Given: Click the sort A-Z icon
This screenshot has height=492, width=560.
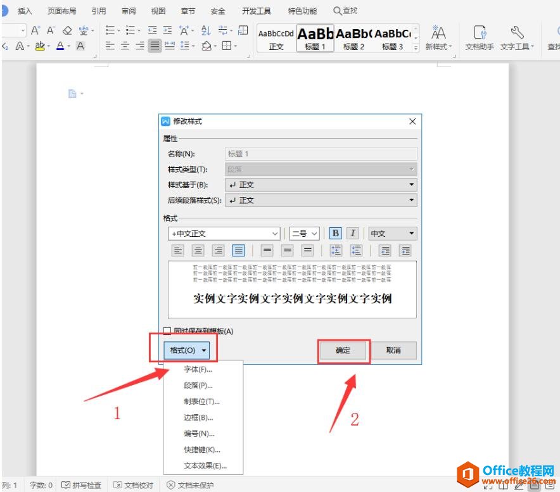Looking at the screenshot, I should pos(206,30).
